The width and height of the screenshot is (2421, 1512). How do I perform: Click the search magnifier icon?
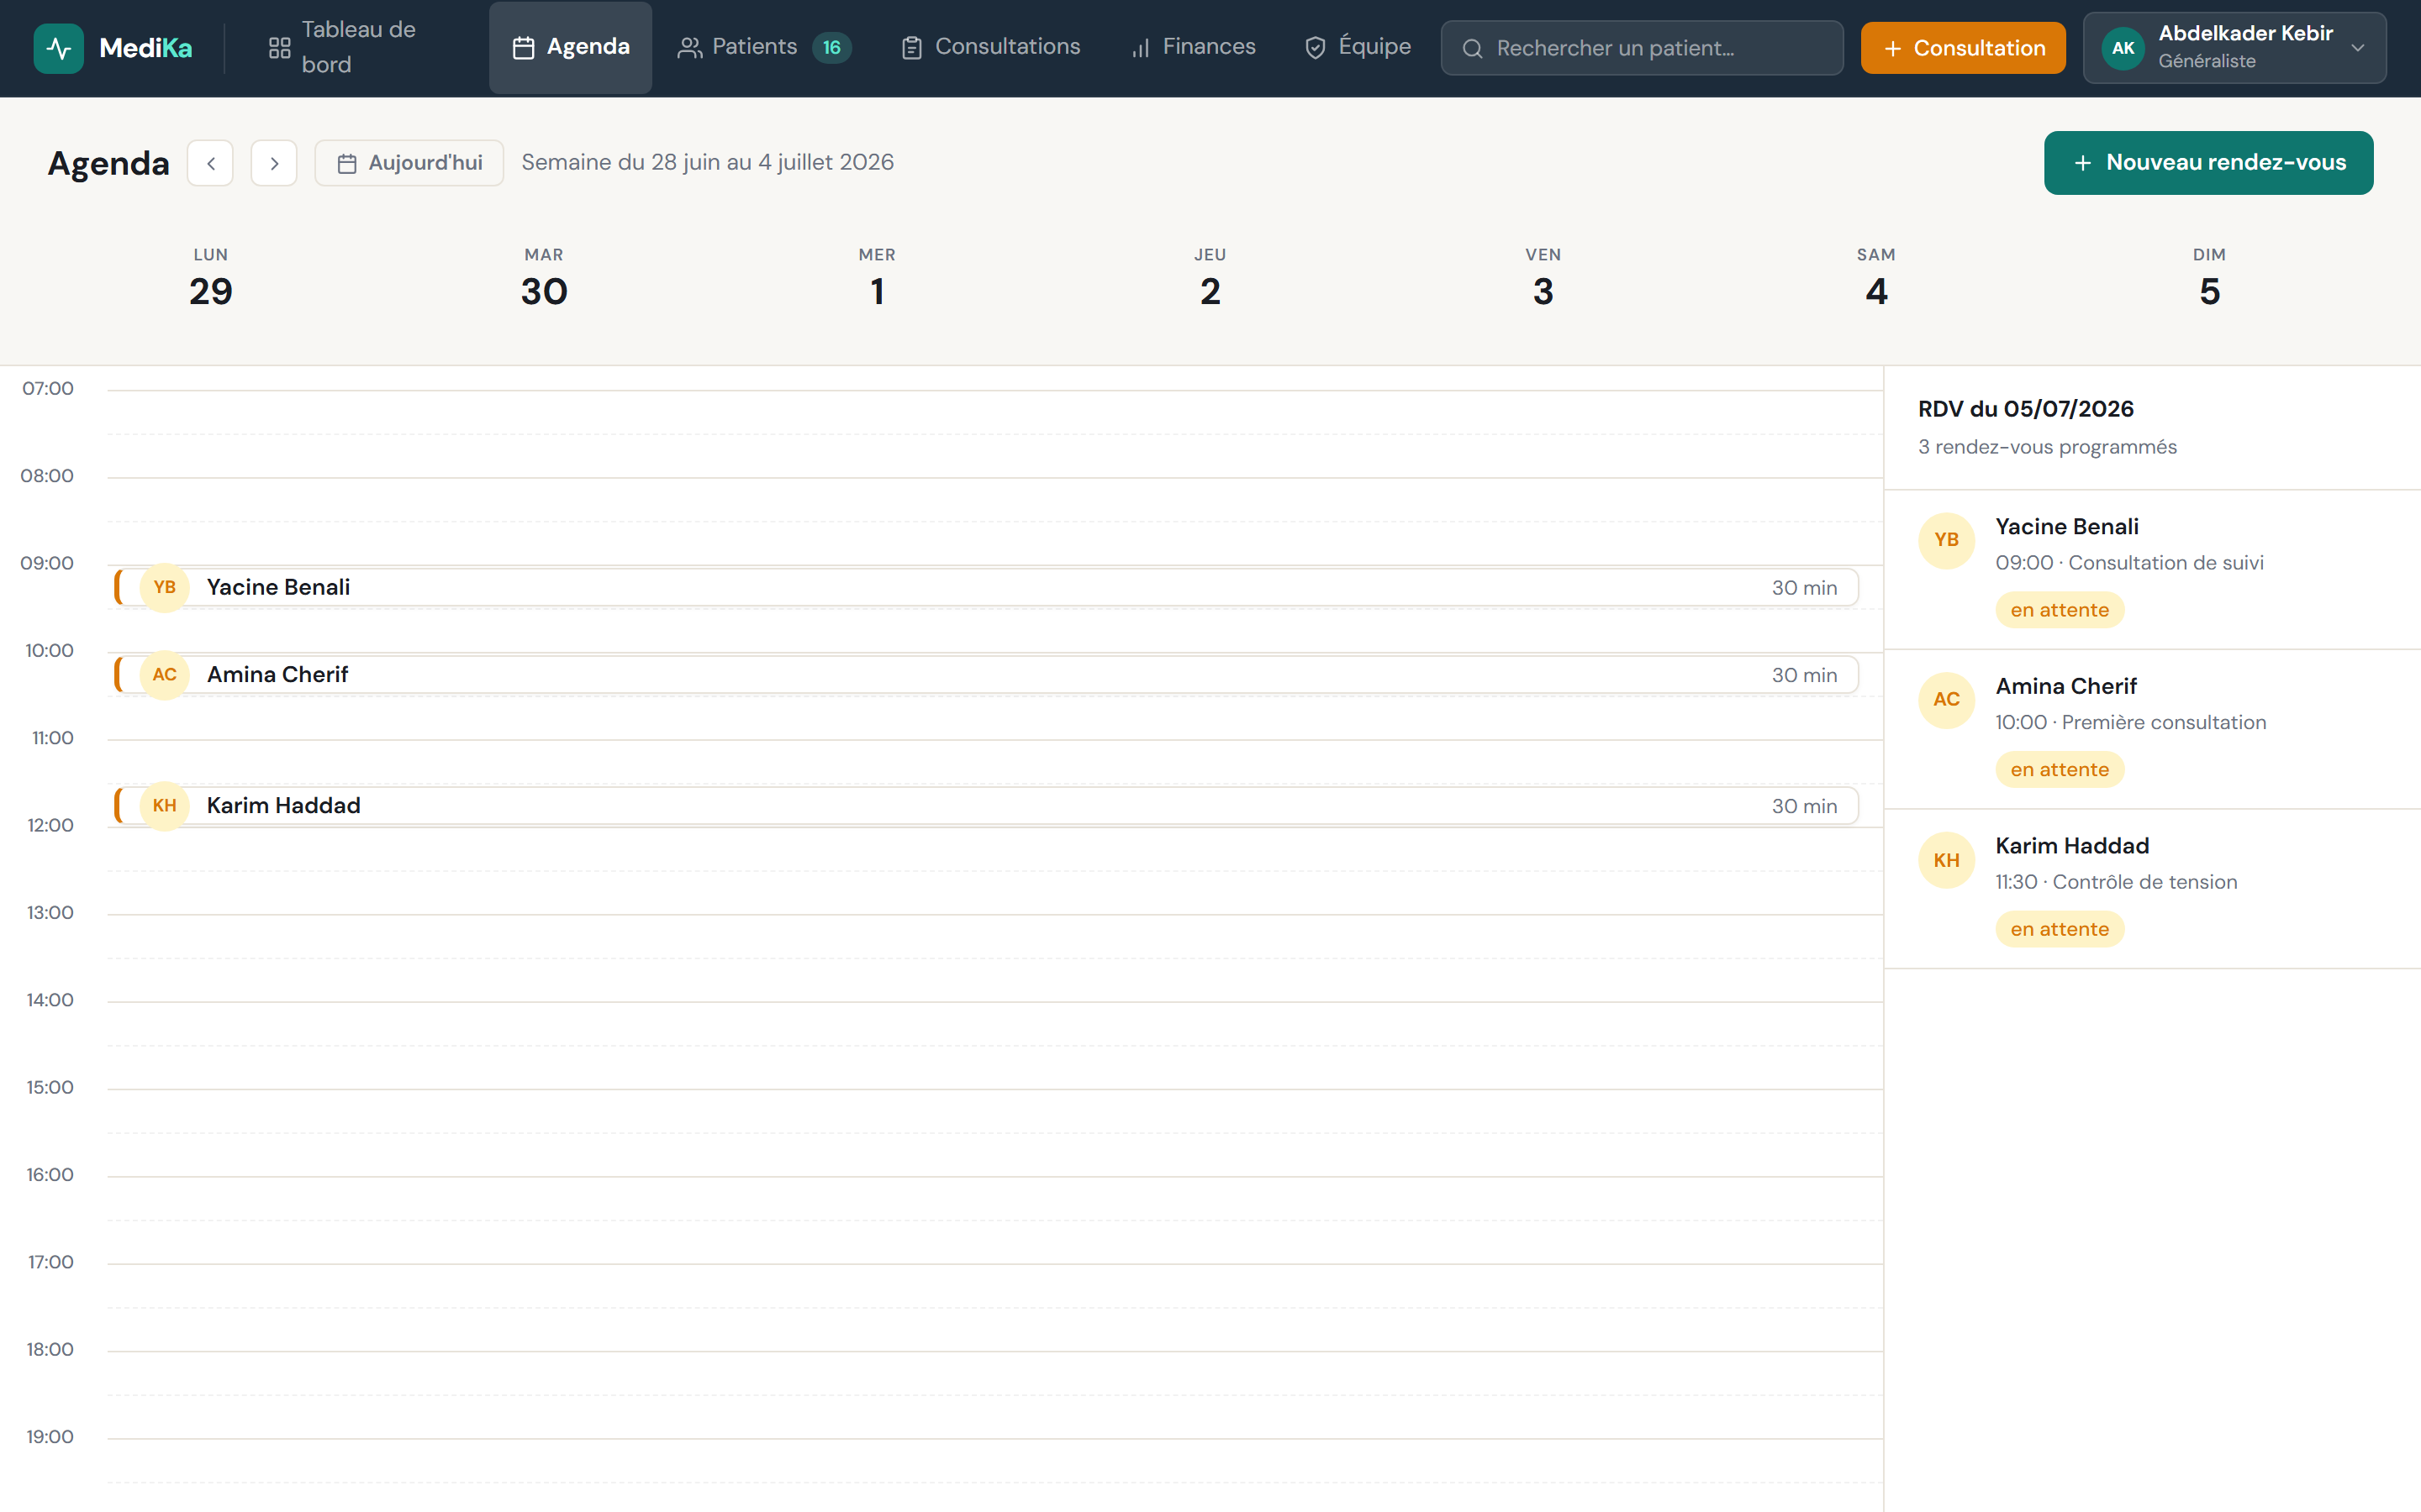(x=1472, y=48)
